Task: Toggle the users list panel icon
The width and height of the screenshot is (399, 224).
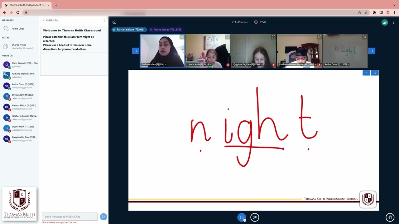Action: point(114,22)
